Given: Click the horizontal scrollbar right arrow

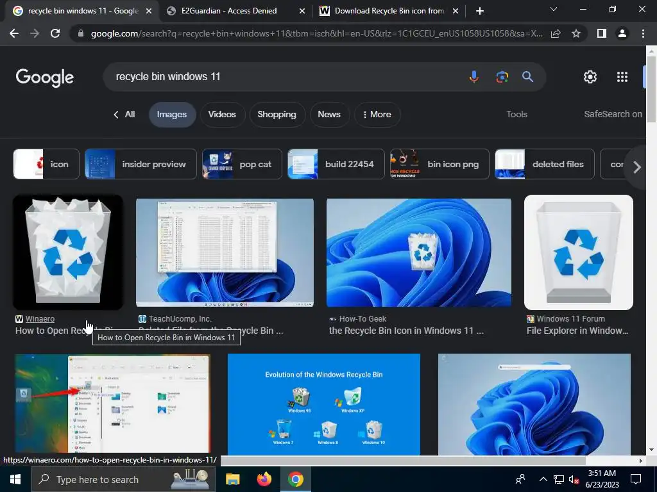Looking at the screenshot, I should (641, 461).
